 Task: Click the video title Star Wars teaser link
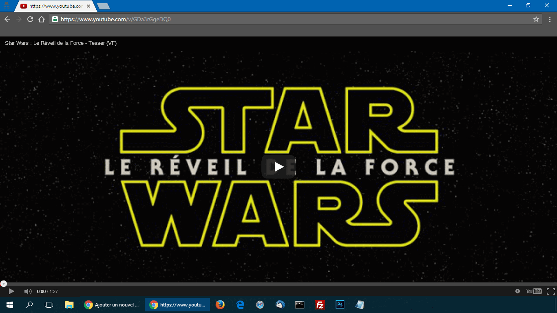[x=61, y=43]
